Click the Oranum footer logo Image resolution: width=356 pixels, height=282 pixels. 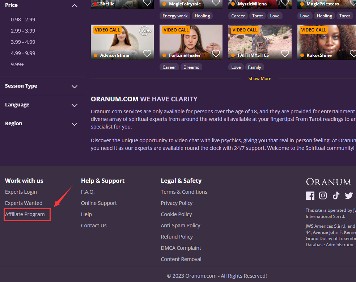(328, 182)
